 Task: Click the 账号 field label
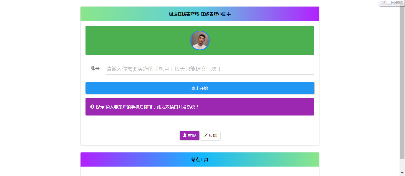click(96, 69)
